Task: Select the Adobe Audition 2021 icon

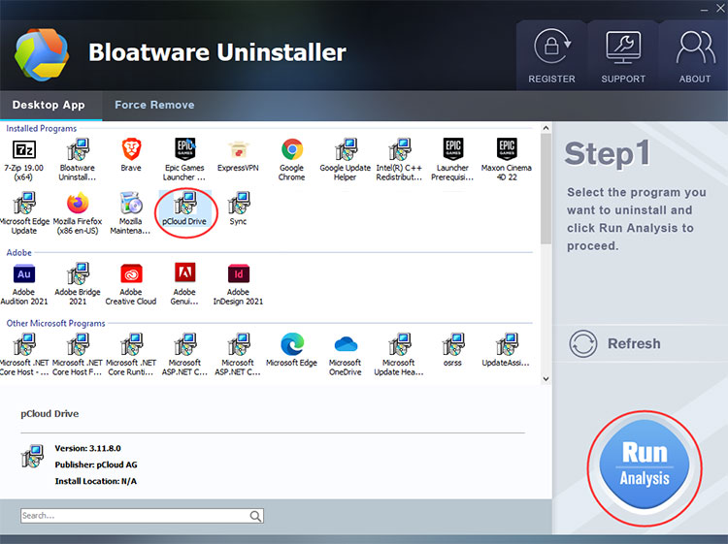Action: (x=23, y=273)
